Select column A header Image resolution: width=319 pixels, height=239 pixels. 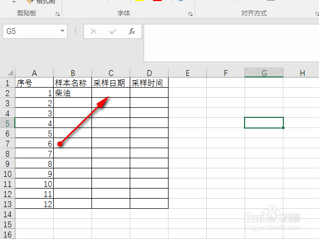coord(34,73)
